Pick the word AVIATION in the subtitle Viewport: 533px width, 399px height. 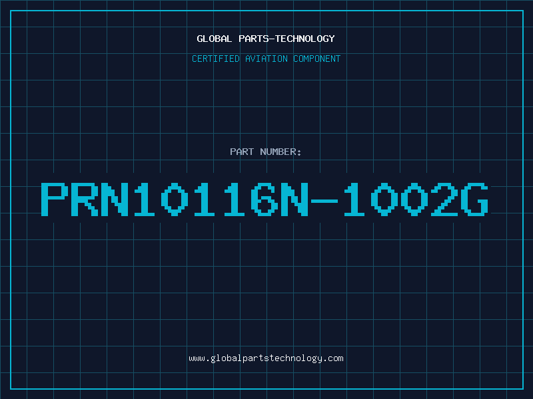pyautogui.click(x=266, y=59)
